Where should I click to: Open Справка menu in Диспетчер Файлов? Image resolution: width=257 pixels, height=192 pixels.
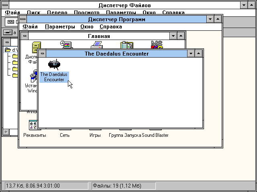point(173,12)
